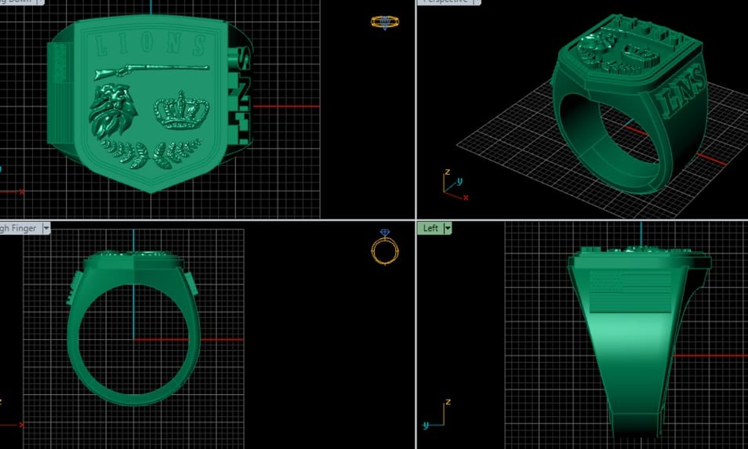Click the red X-axis line in Left viewport
The image size is (748, 449).
point(710,355)
